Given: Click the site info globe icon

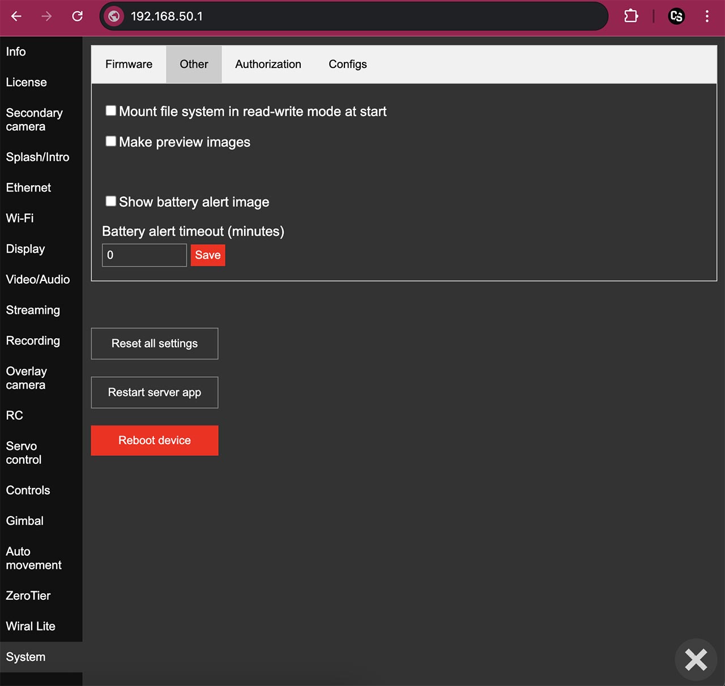Looking at the screenshot, I should click(x=114, y=16).
